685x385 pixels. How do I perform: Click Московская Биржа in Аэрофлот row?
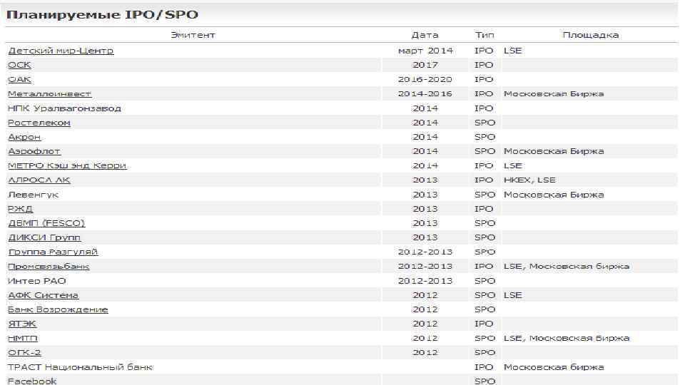click(x=554, y=151)
